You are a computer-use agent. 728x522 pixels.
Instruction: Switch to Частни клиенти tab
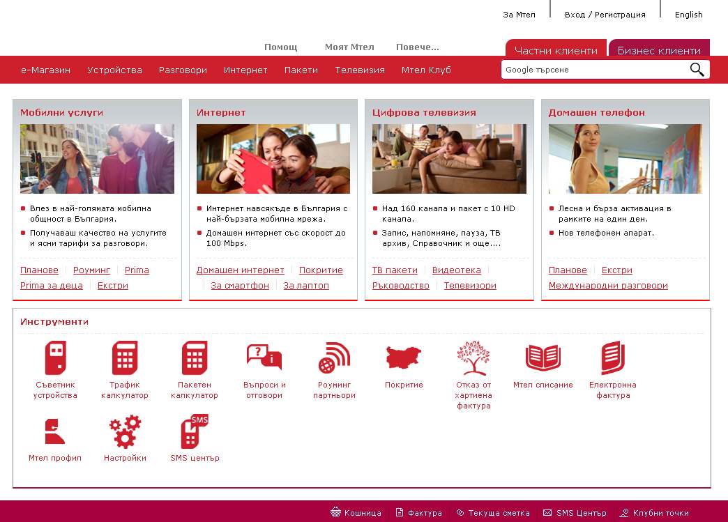[x=556, y=49]
